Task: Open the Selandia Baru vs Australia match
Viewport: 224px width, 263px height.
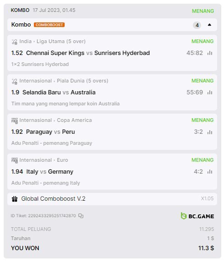Action: (x=59, y=92)
